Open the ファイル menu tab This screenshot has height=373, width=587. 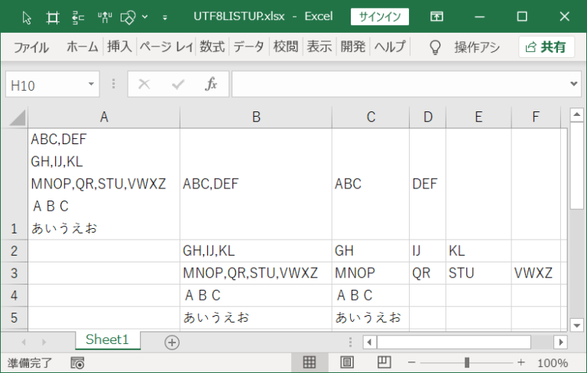[31, 47]
